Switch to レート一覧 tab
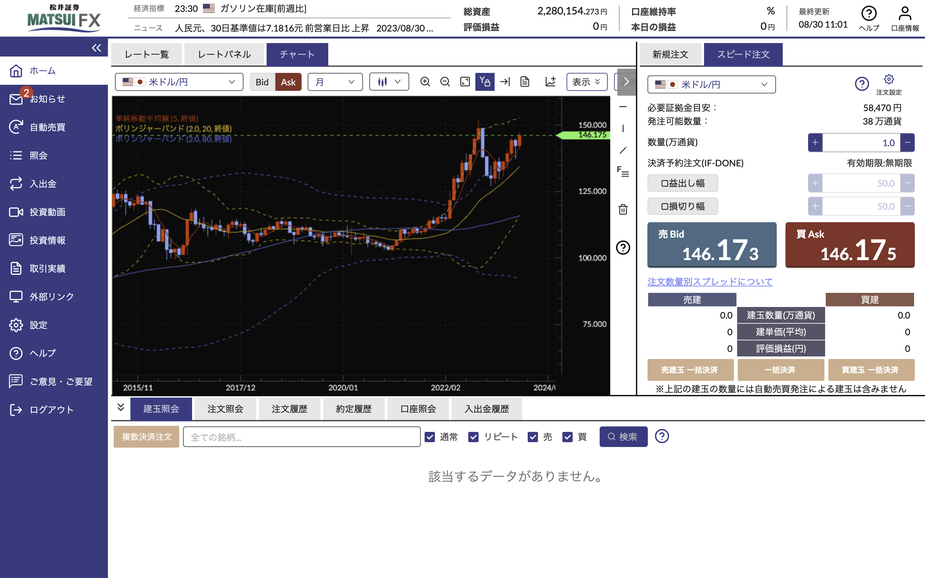 coord(147,54)
